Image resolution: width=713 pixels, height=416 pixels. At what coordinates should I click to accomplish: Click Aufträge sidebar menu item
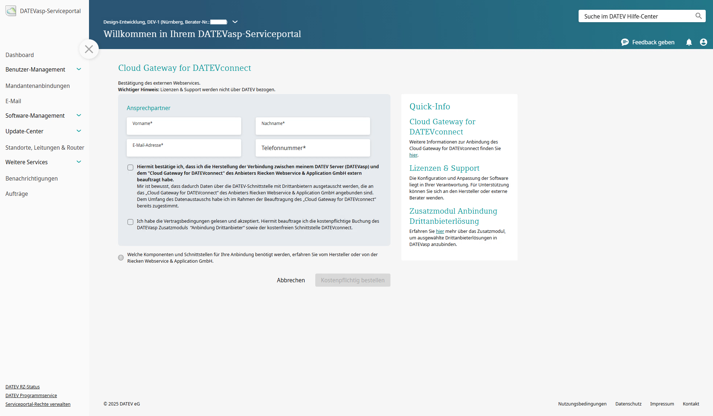tap(16, 194)
